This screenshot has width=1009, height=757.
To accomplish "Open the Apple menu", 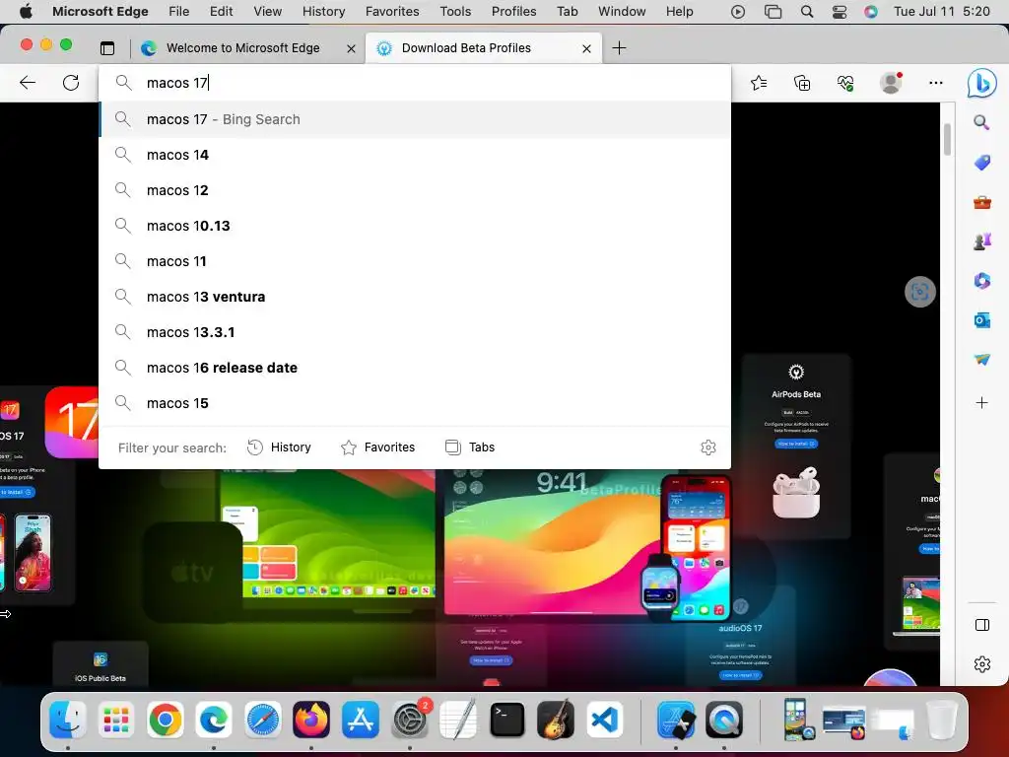I will click(x=26, y=11).
